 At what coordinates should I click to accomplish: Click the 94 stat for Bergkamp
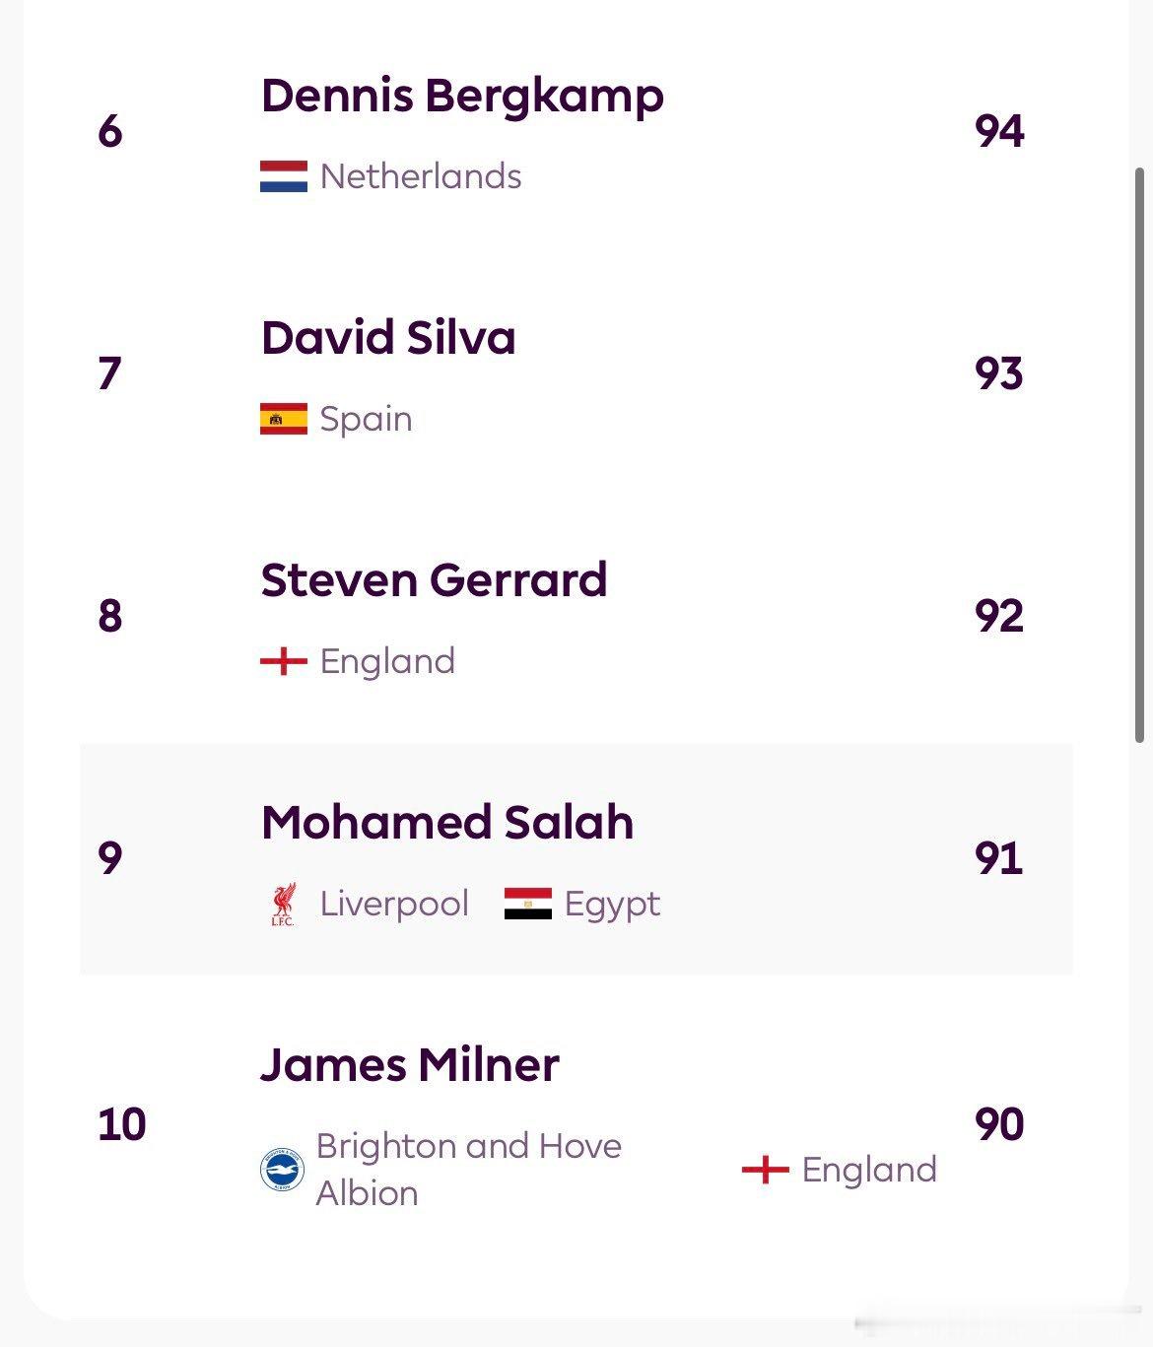(x=998, y=131)
